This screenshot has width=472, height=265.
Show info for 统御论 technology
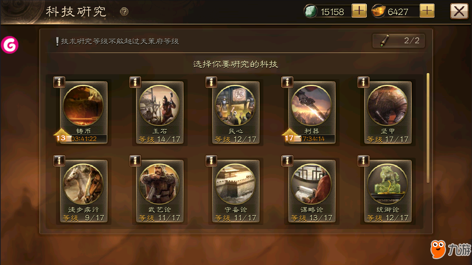pos(363,161)
